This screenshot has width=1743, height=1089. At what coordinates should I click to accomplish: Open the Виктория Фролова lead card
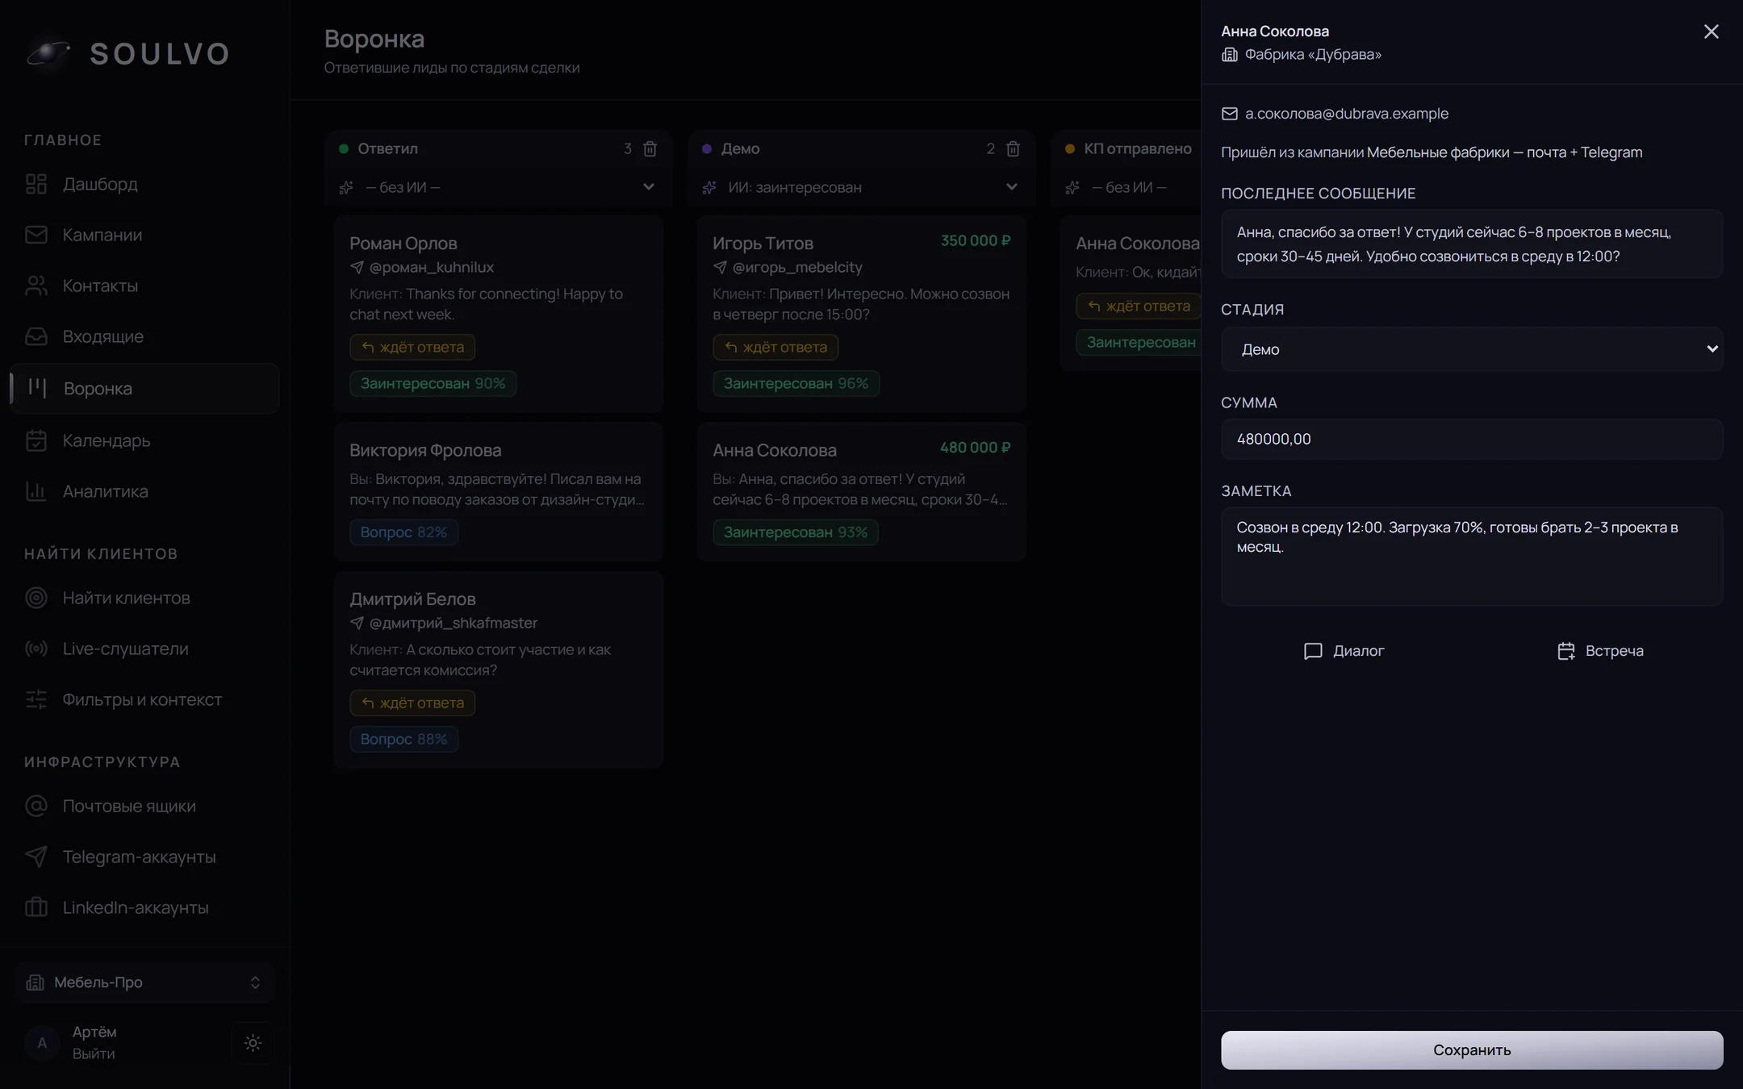(498, 491)
